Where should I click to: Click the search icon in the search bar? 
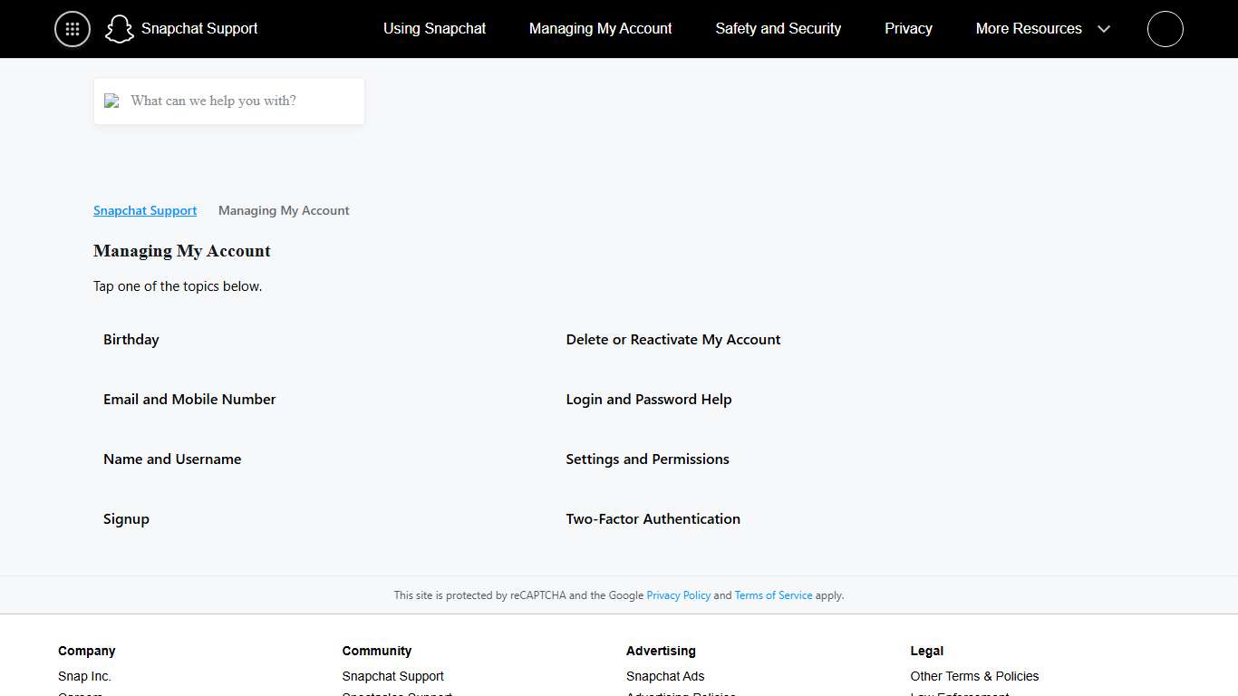(111, 101)
